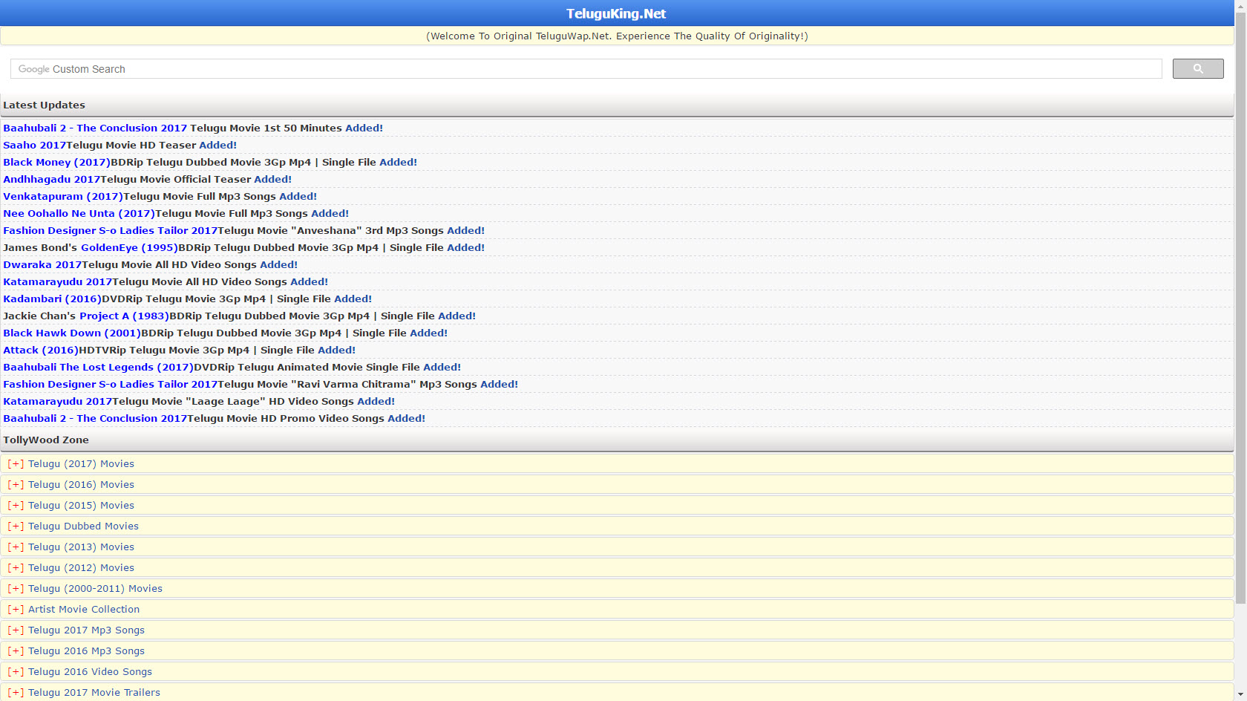Open Artist Movie Collection category
This screenshot has width=1247, height=701.
click(x=84, y=609)
